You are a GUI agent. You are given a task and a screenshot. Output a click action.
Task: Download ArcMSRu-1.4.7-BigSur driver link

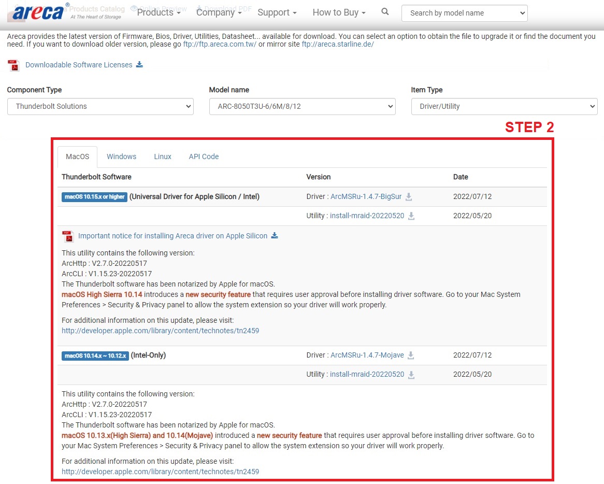[x=366, y=196]
